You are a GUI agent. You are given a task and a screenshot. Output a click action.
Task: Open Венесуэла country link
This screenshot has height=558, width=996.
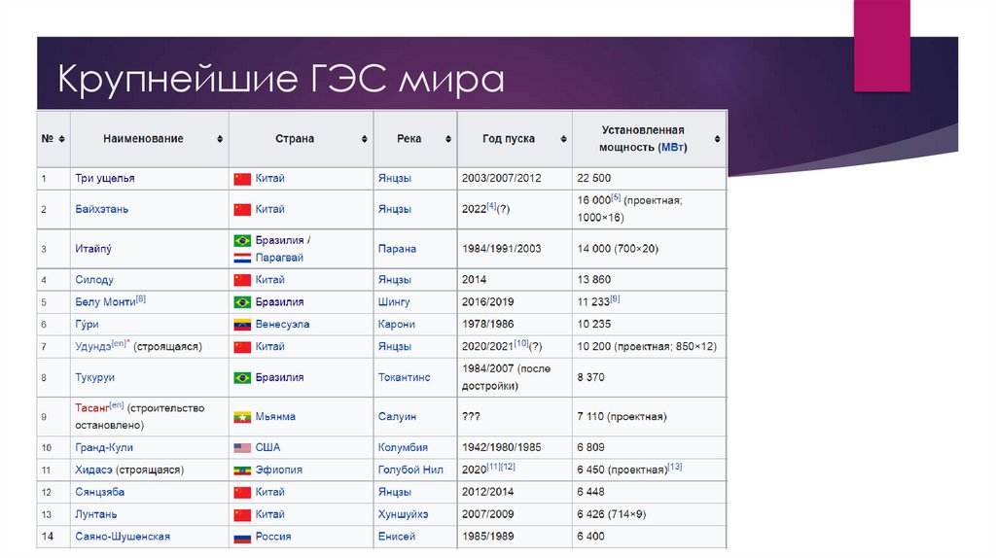282,325
